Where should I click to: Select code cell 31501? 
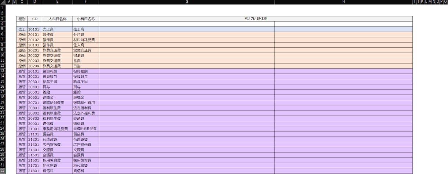pos(35,155)
